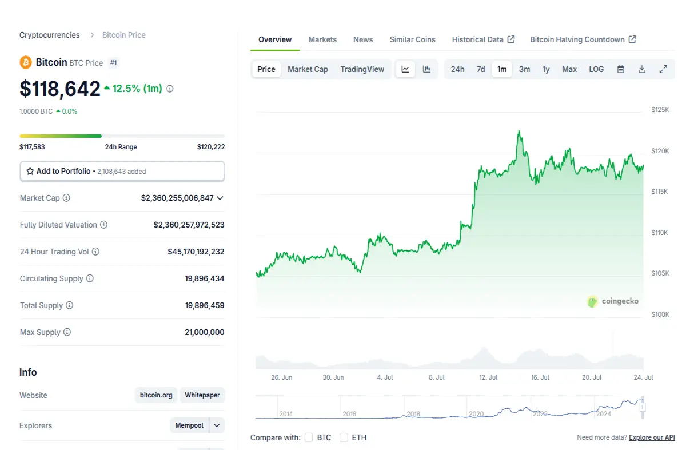Screen dimensions: 686x450
Task: Click the $118,642 price value
Action: tap(60, 89)
